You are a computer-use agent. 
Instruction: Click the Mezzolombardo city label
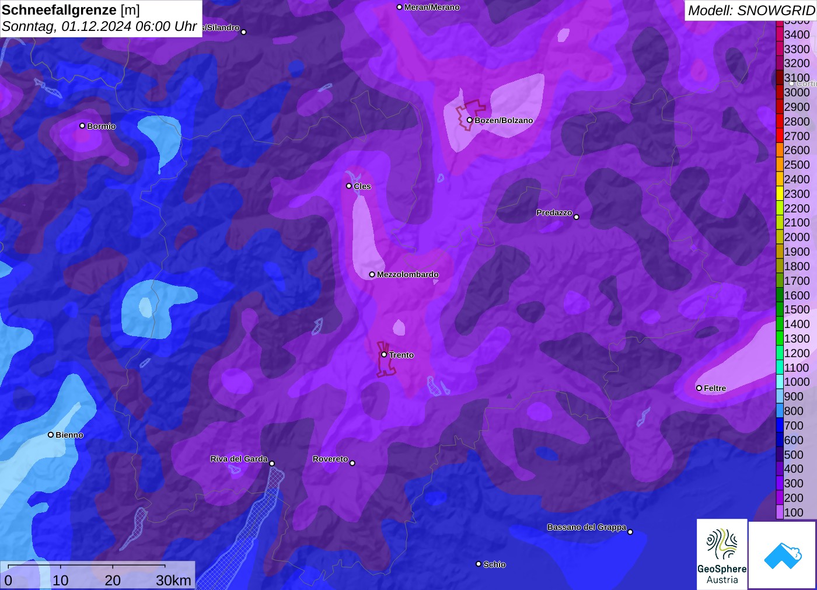tap(408, 274)
